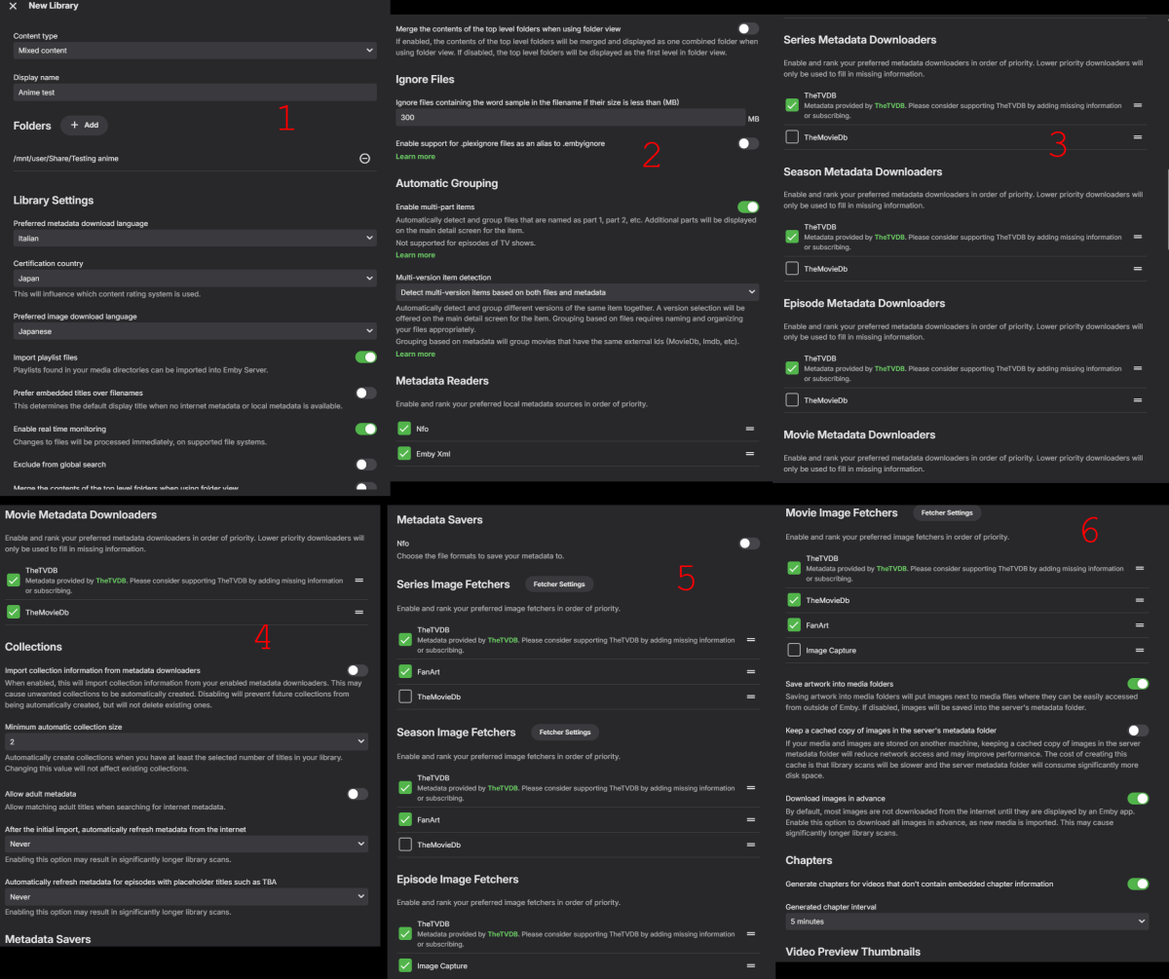Open Fetcher Settings for Series Image Fetchers
This screenshot has height=979, width=1169.
click(559, 584)
